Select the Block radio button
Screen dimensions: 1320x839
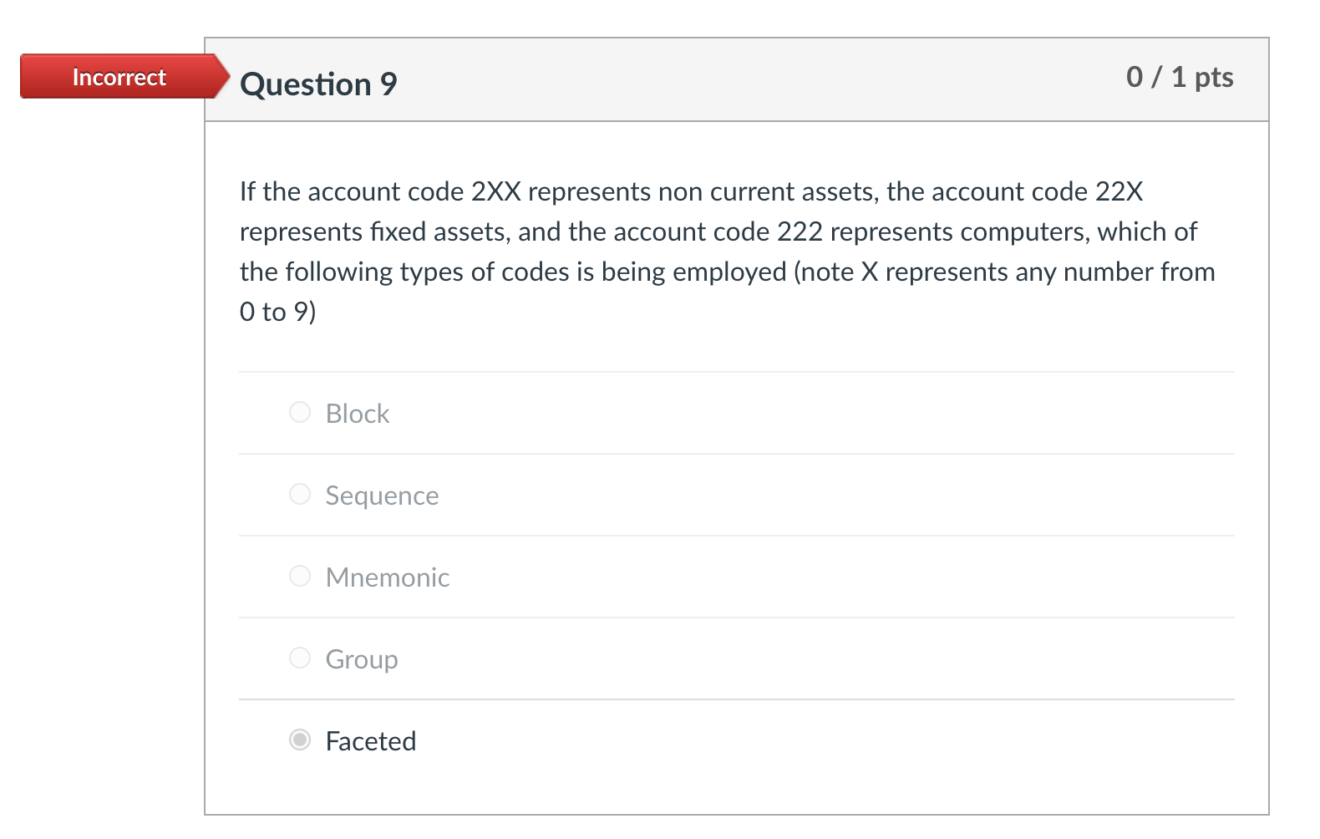(299, 412)
